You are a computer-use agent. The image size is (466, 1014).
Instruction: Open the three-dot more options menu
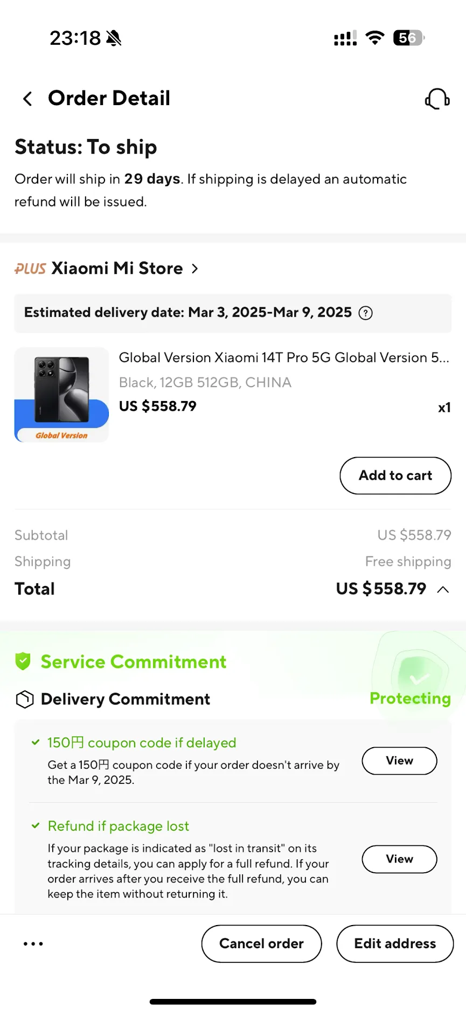(33, 944)
